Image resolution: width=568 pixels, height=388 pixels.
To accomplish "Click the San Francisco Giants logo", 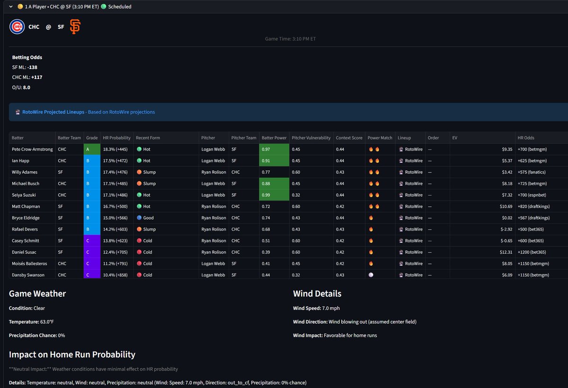I will click(75, 27).
